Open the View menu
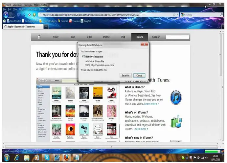 (15, 9)
